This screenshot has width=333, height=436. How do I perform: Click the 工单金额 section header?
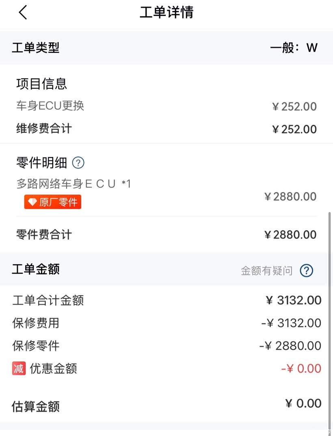pyautogui.click(x=36, y=269)
